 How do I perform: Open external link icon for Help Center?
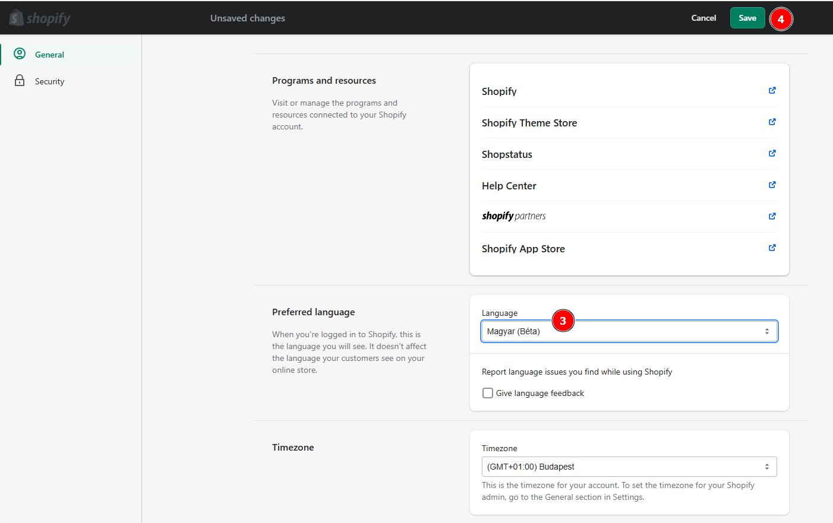coord(772,185)
